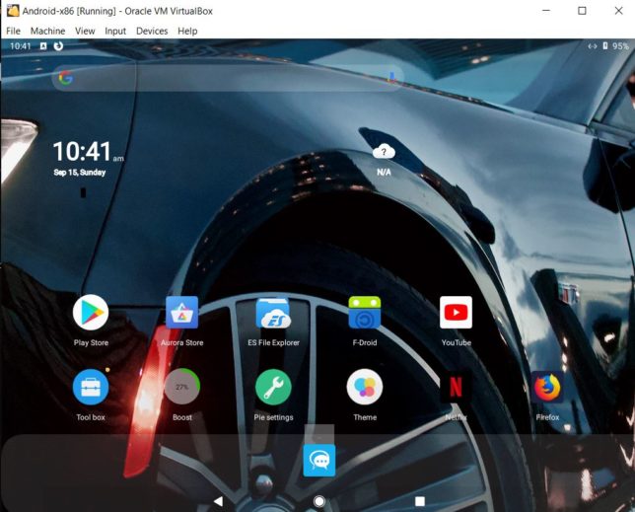Image resolution: width=635 pixels, height=512 pixels.
Task: Minimize the VirtualBox window
Action: click(x=546, y=11)
